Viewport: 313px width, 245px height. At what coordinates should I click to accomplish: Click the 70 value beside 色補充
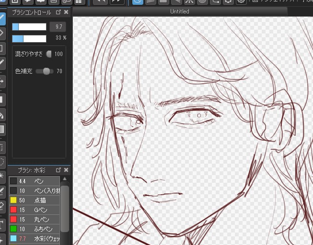coord(59,71)
